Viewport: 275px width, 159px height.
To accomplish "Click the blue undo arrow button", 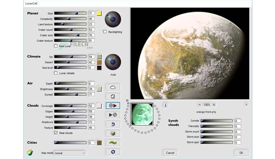I will (113, 124).
